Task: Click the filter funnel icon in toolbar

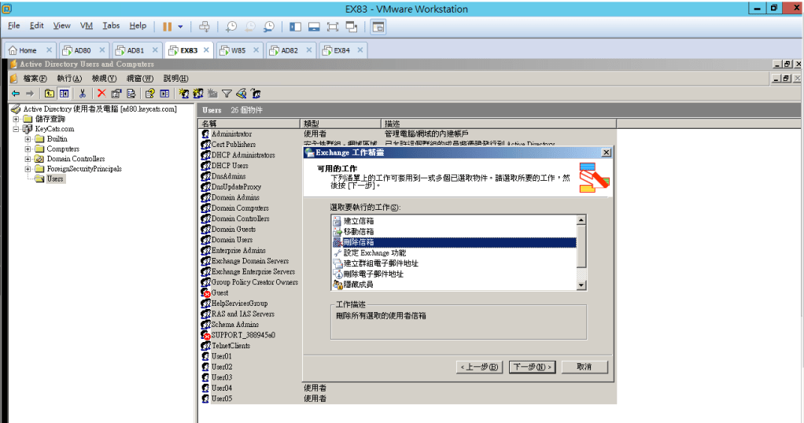Action: click(227, 93)
